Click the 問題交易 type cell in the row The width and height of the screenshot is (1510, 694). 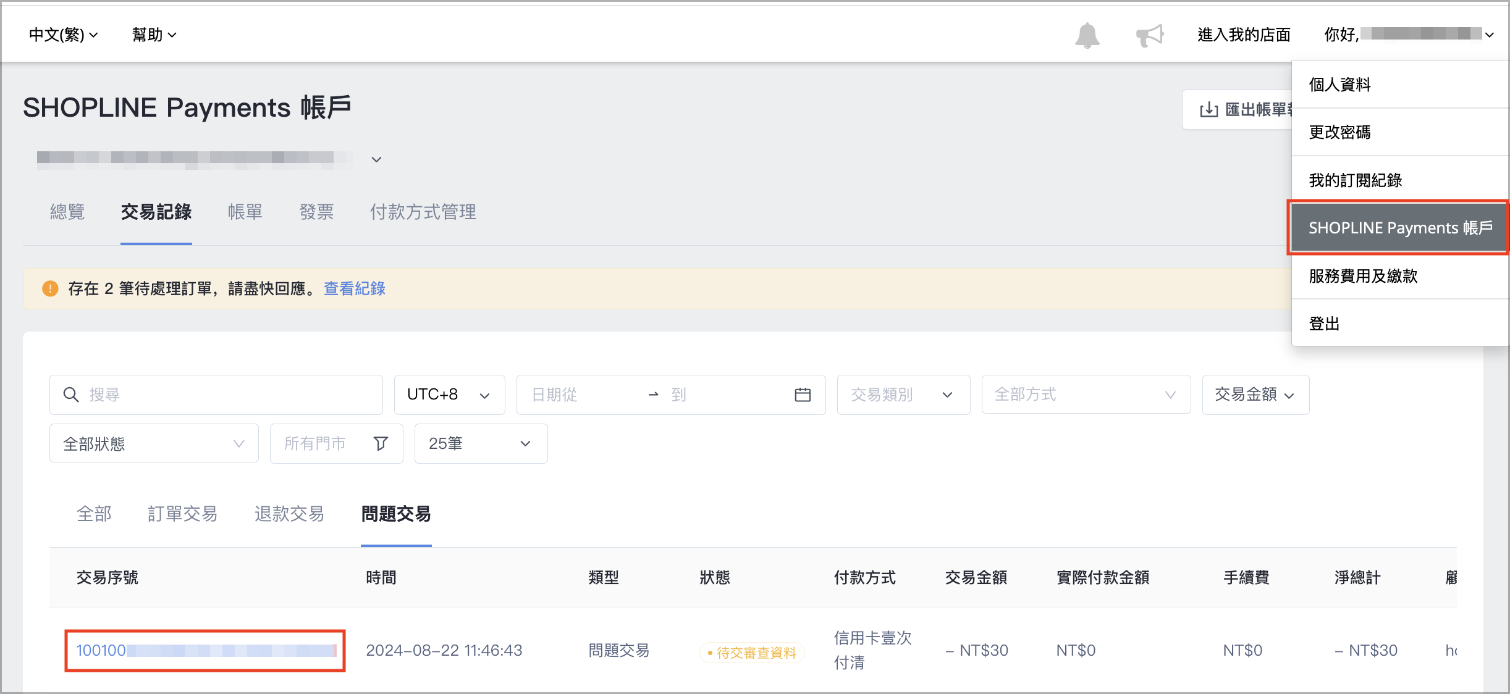point(619,650)
